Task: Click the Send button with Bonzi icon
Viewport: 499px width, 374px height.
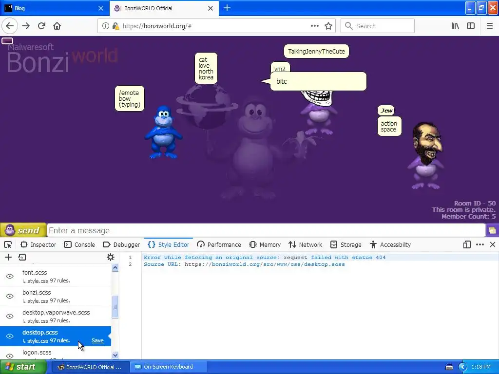Action: (x=23, y=230)
